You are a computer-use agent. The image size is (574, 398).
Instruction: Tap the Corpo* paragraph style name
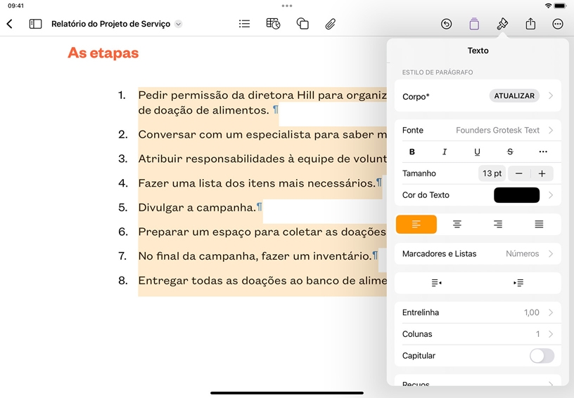pyautogui.click(x=416, y=96)
